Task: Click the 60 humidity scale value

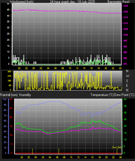Action: [x=5, y=121]
